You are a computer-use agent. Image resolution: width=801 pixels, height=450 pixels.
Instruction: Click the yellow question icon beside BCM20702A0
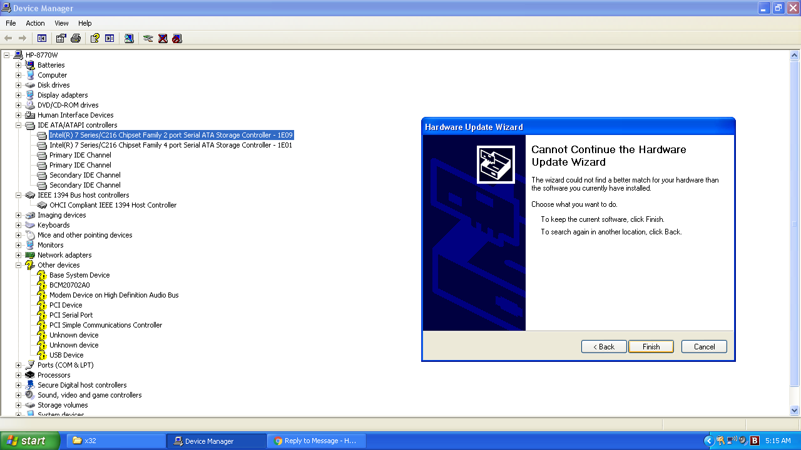click(42, 285)
